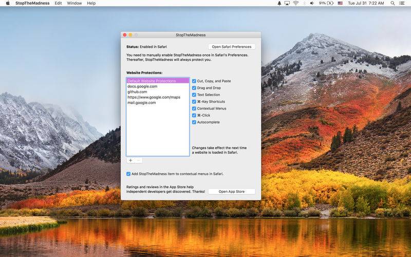Close the StopTheMadness window
This screenshot has width=411, height=257.
[x=125, y=35]
